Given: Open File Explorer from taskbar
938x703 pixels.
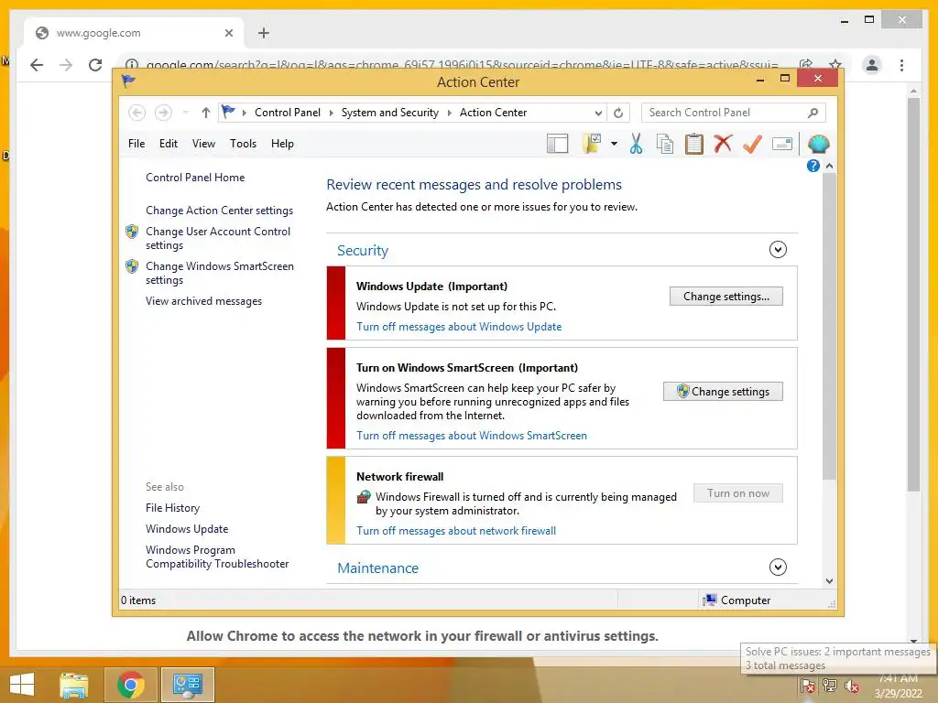Looking at the screenshot, I should point(74,685).
